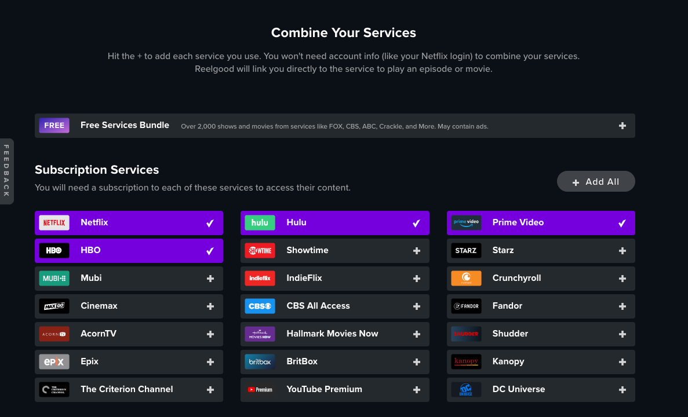Add Cinemax with its plus sign
The image size is (688, 417).
click(x=210, y=306)
